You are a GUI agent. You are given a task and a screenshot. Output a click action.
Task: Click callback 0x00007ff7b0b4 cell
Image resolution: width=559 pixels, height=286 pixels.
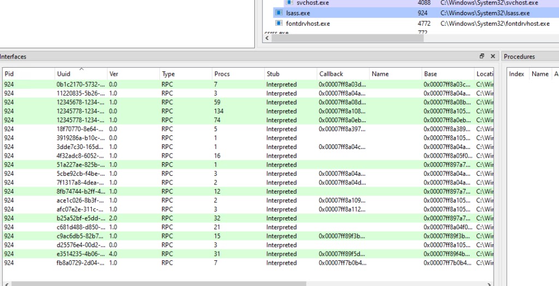tap(342, 263)
